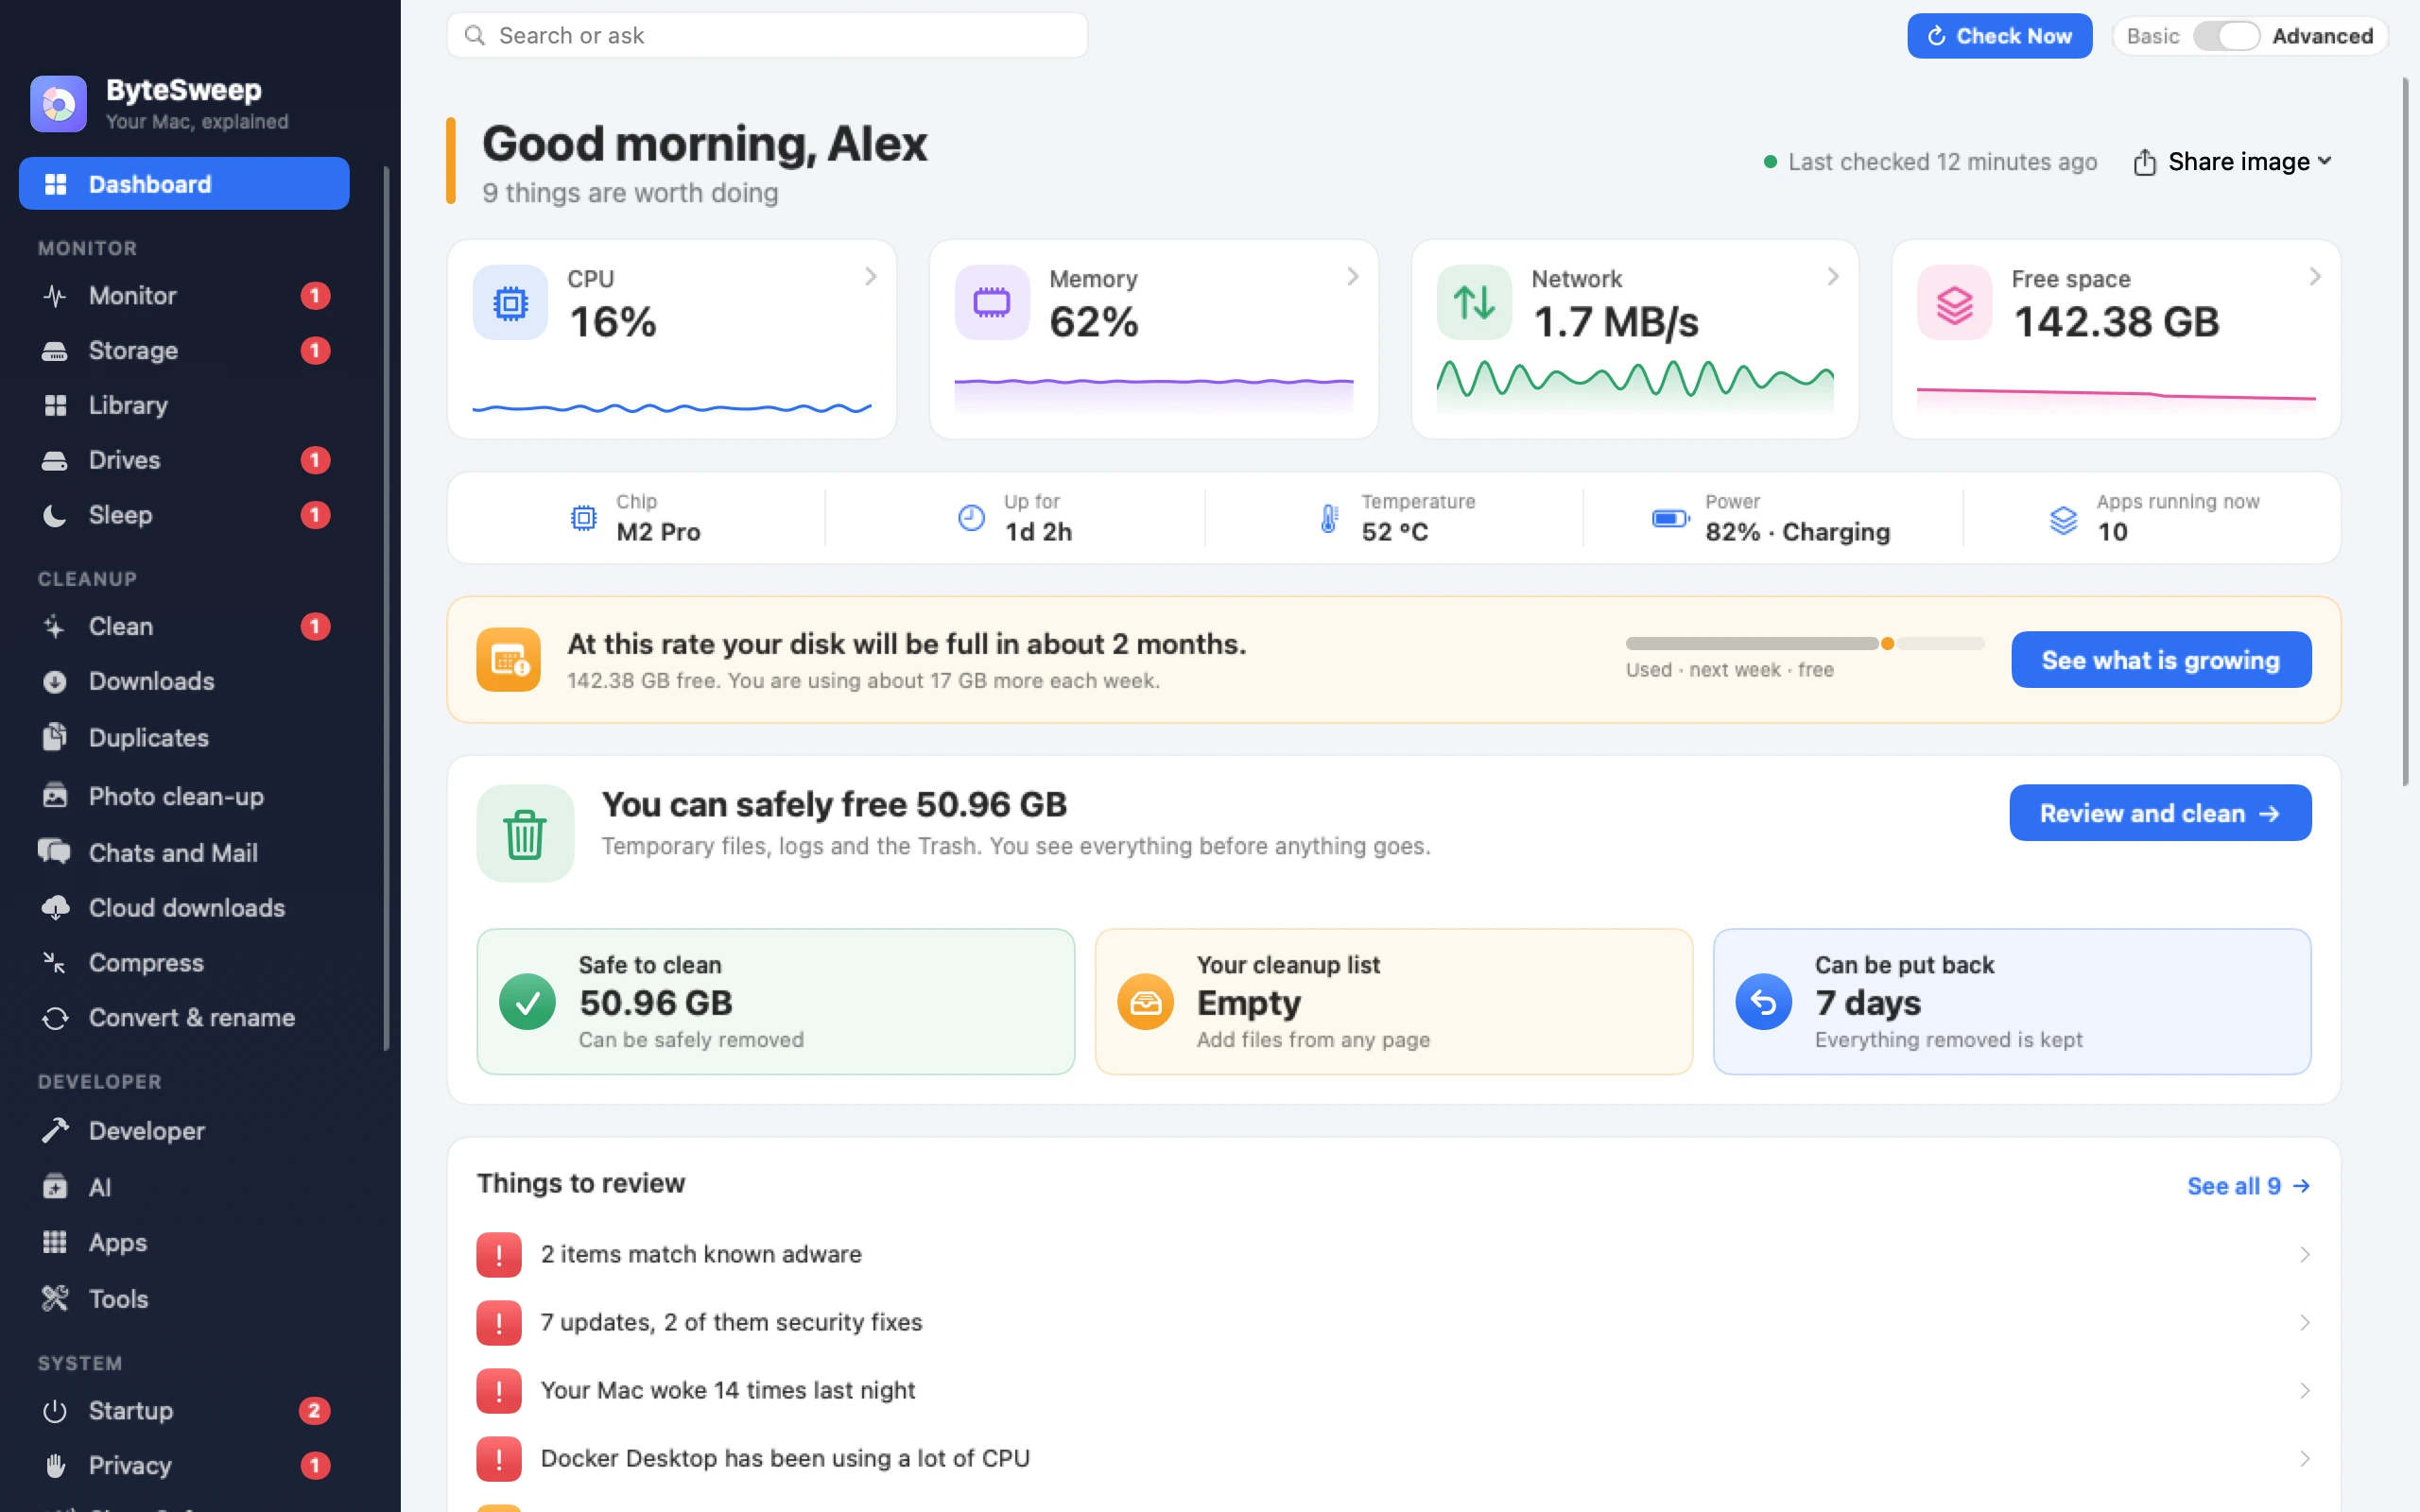
Task: Click the ByteSweep app logo icon
Action: [58, 104]
